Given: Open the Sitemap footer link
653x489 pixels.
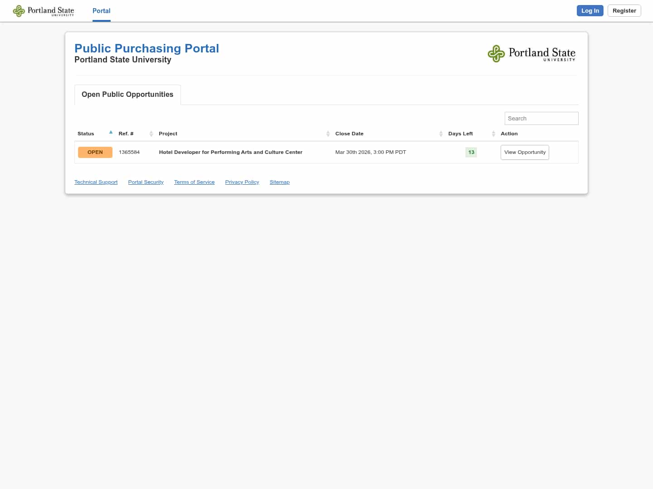Looking at the screenshot, I should pyautogui.click(x=279, y=182).
